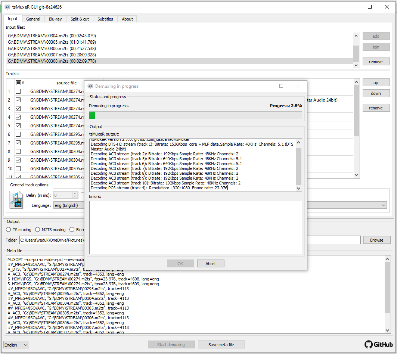This screenshot has width=397, height=354.
Task: Click the Meta file scroll down arrow
Action: click(387, 330)
